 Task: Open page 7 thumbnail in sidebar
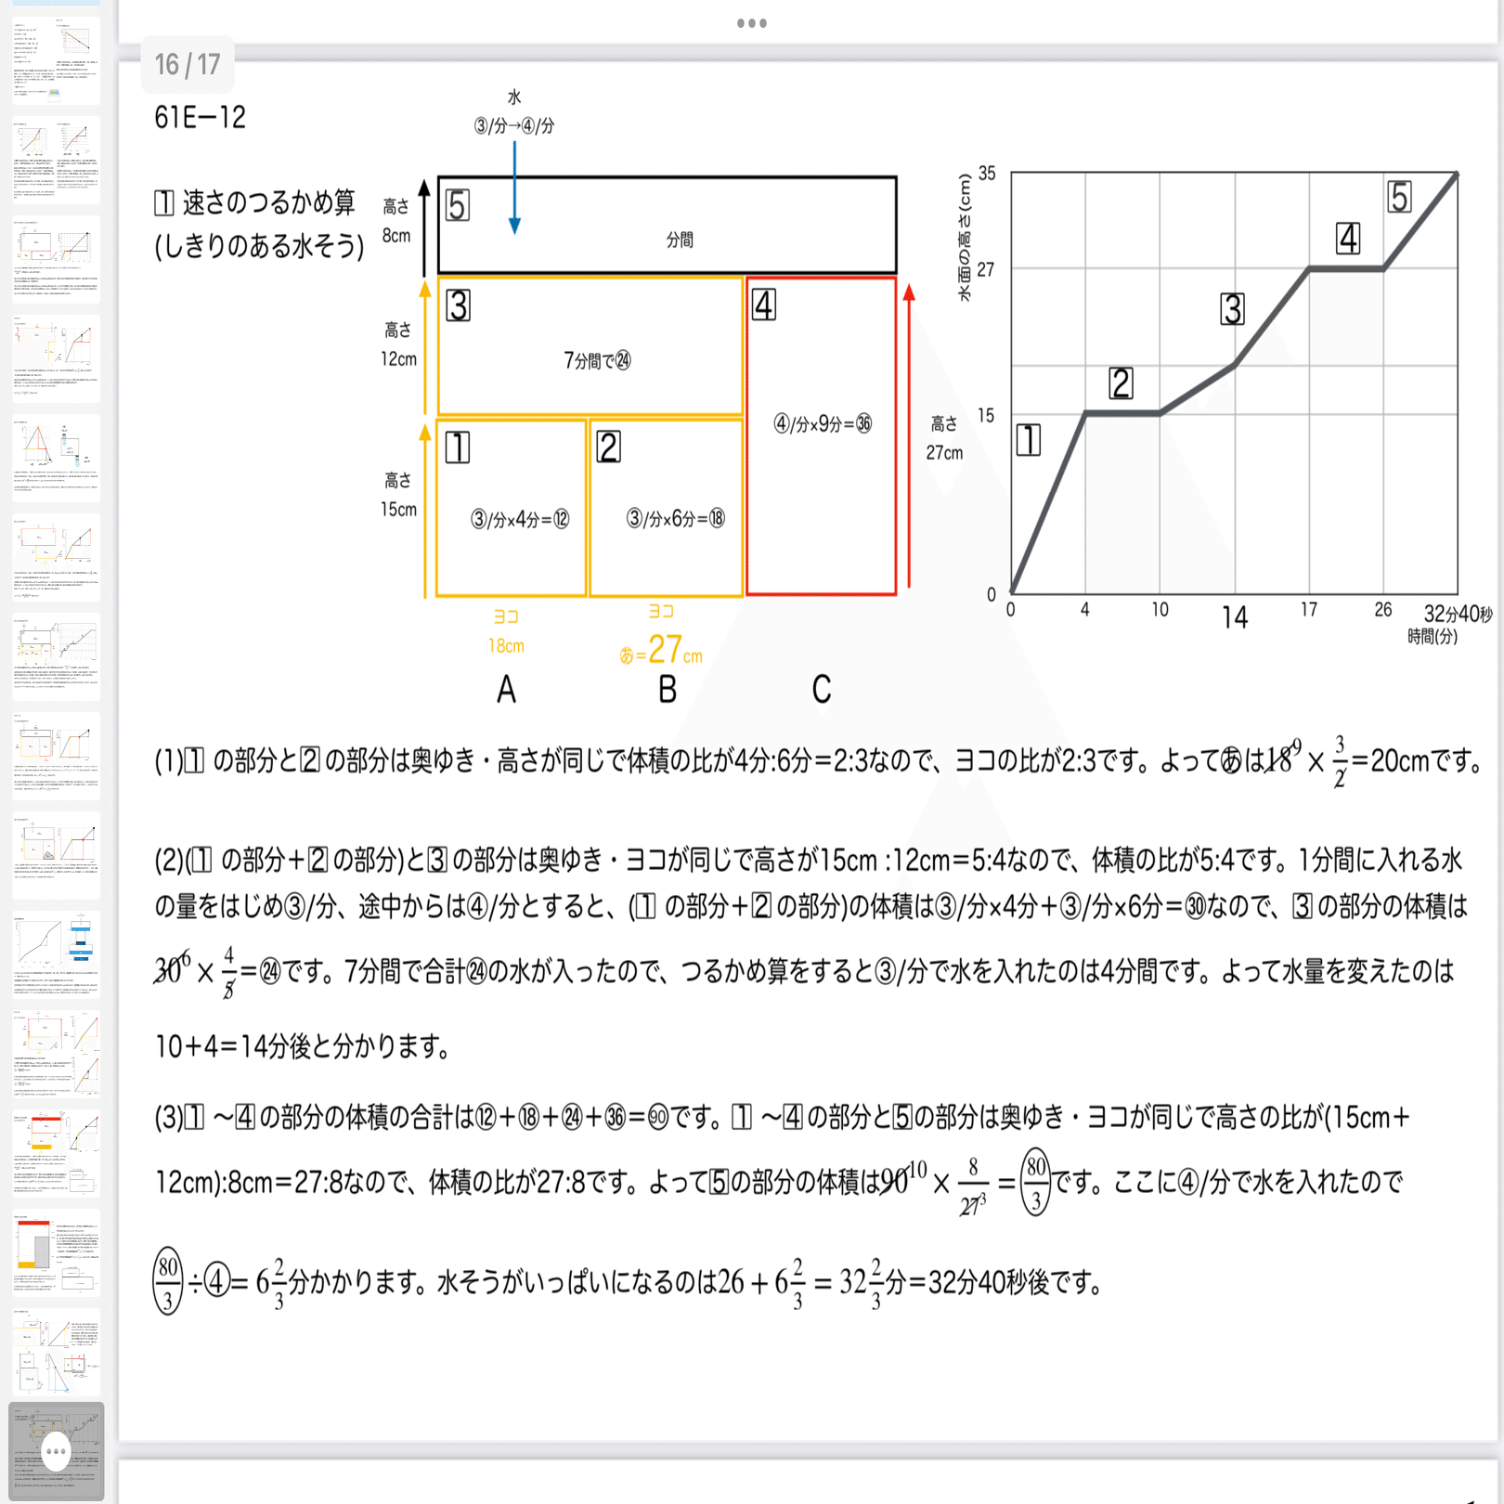tap(56, 557)
